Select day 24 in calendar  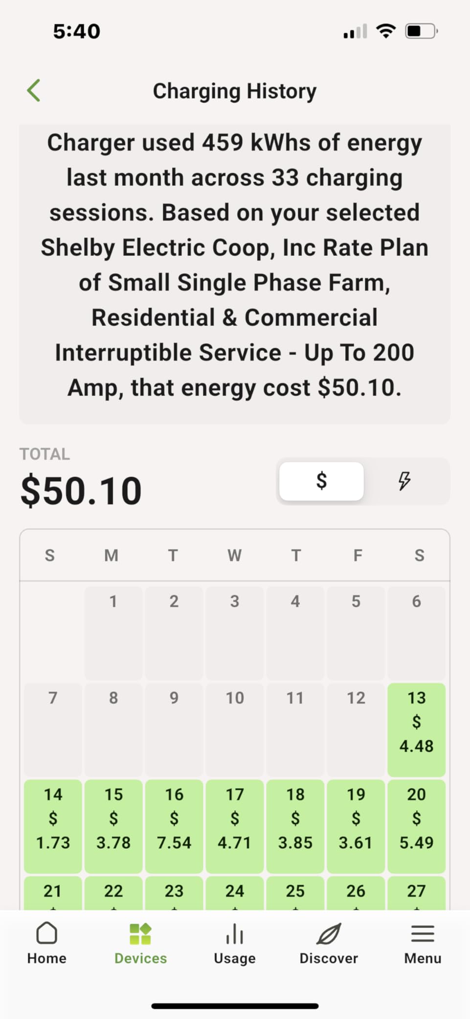coord(234,893)
